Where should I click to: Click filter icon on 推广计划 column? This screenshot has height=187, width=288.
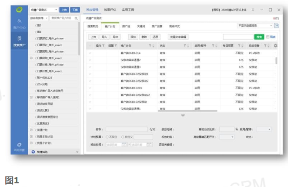tap(150, 46)
